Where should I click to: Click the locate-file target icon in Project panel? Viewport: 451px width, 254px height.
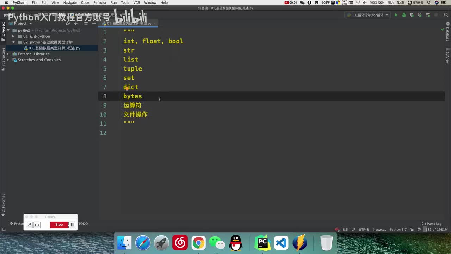tap(68, 23)
